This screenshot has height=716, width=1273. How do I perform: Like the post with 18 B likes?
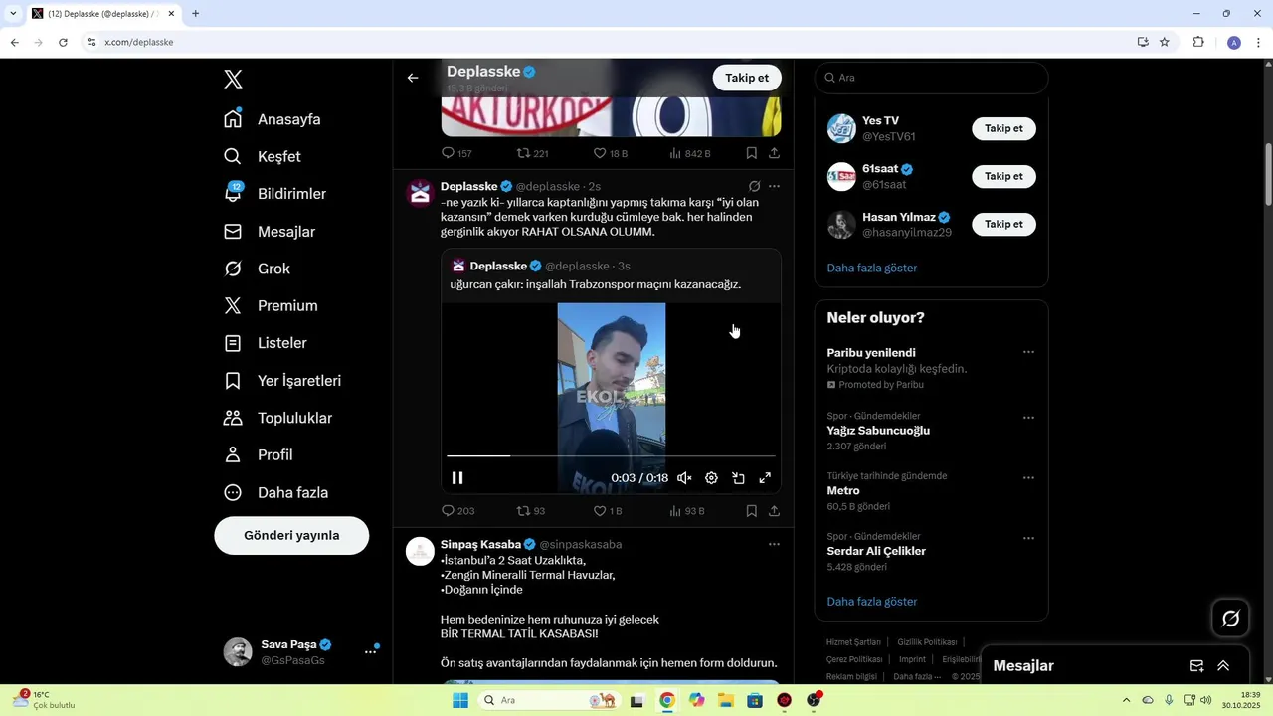coord(611,153)
